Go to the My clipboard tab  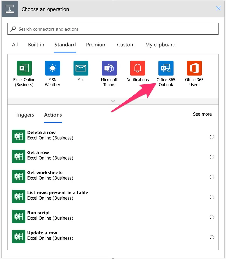pos(160,45)
